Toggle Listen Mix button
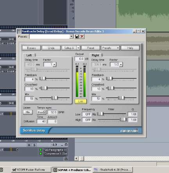The height and width of the screenshot is (173, 169). [28, 112]
